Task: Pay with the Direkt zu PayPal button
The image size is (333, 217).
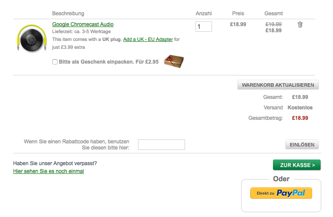Action: [281, 193]
